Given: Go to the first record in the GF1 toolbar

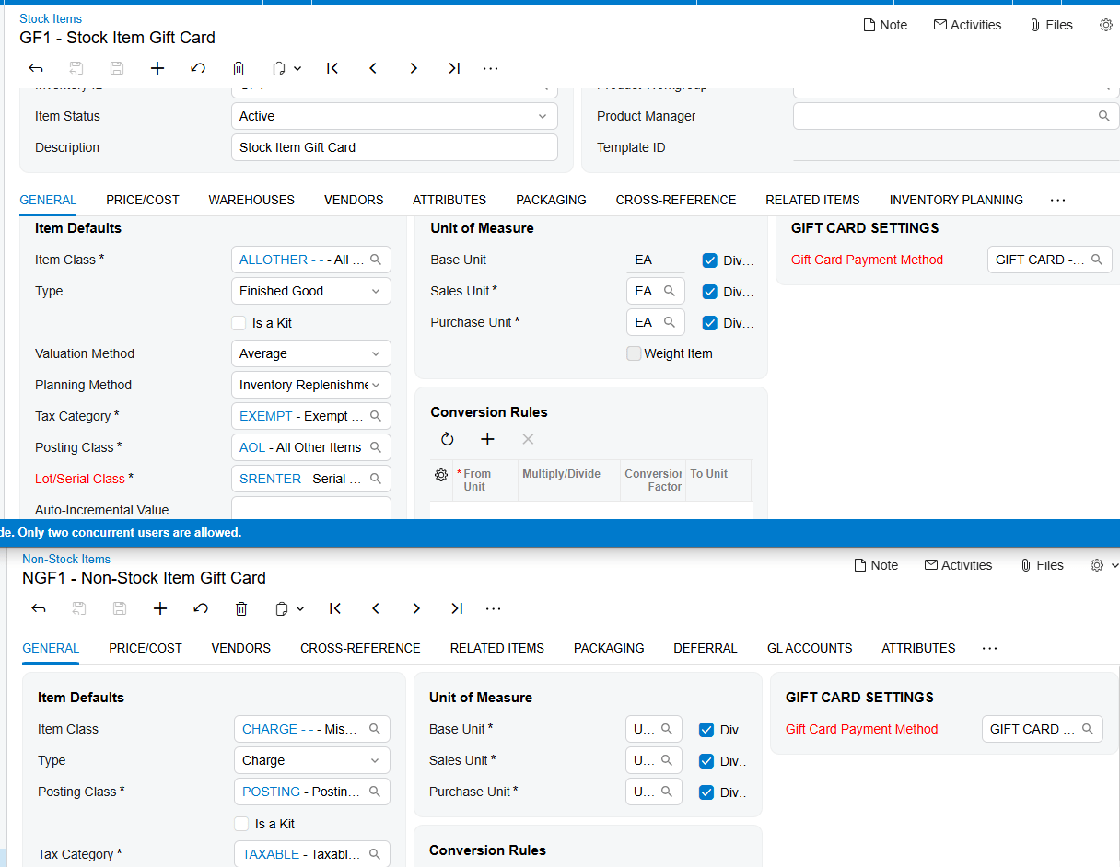Looking at the screenshot, I should click(x=332, y=68).
